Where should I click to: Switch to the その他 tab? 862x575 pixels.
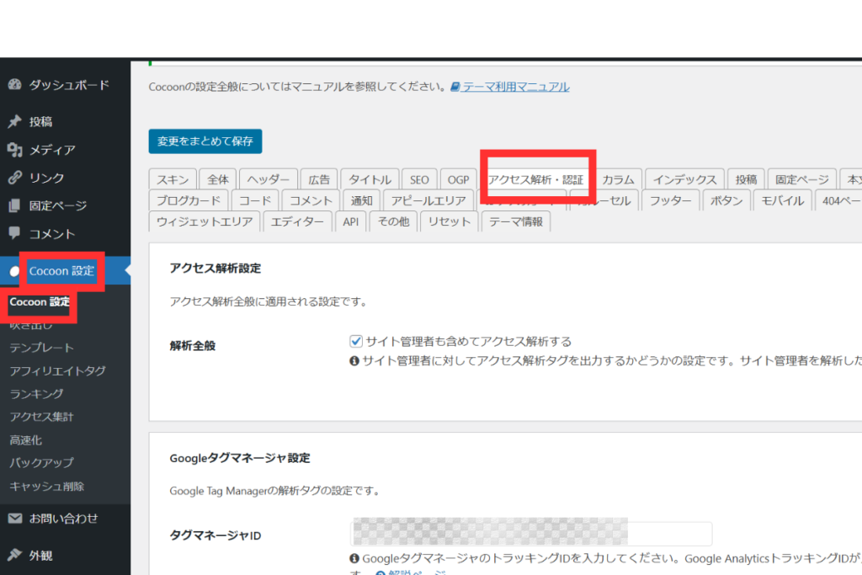pyautogui.click(x=394, y=221)
